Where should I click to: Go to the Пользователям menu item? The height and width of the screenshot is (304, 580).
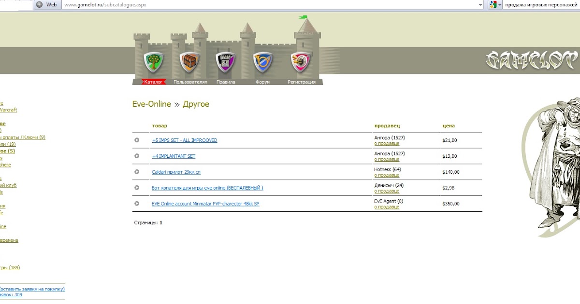(190, 82)
